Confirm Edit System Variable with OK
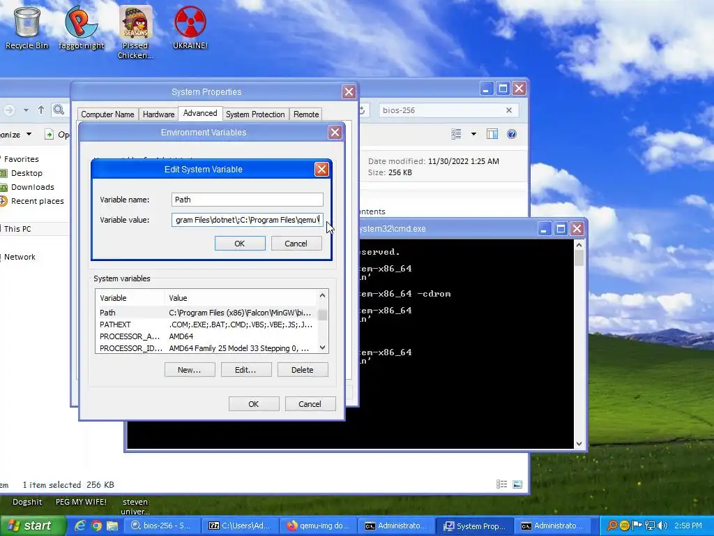 point(240,244)
